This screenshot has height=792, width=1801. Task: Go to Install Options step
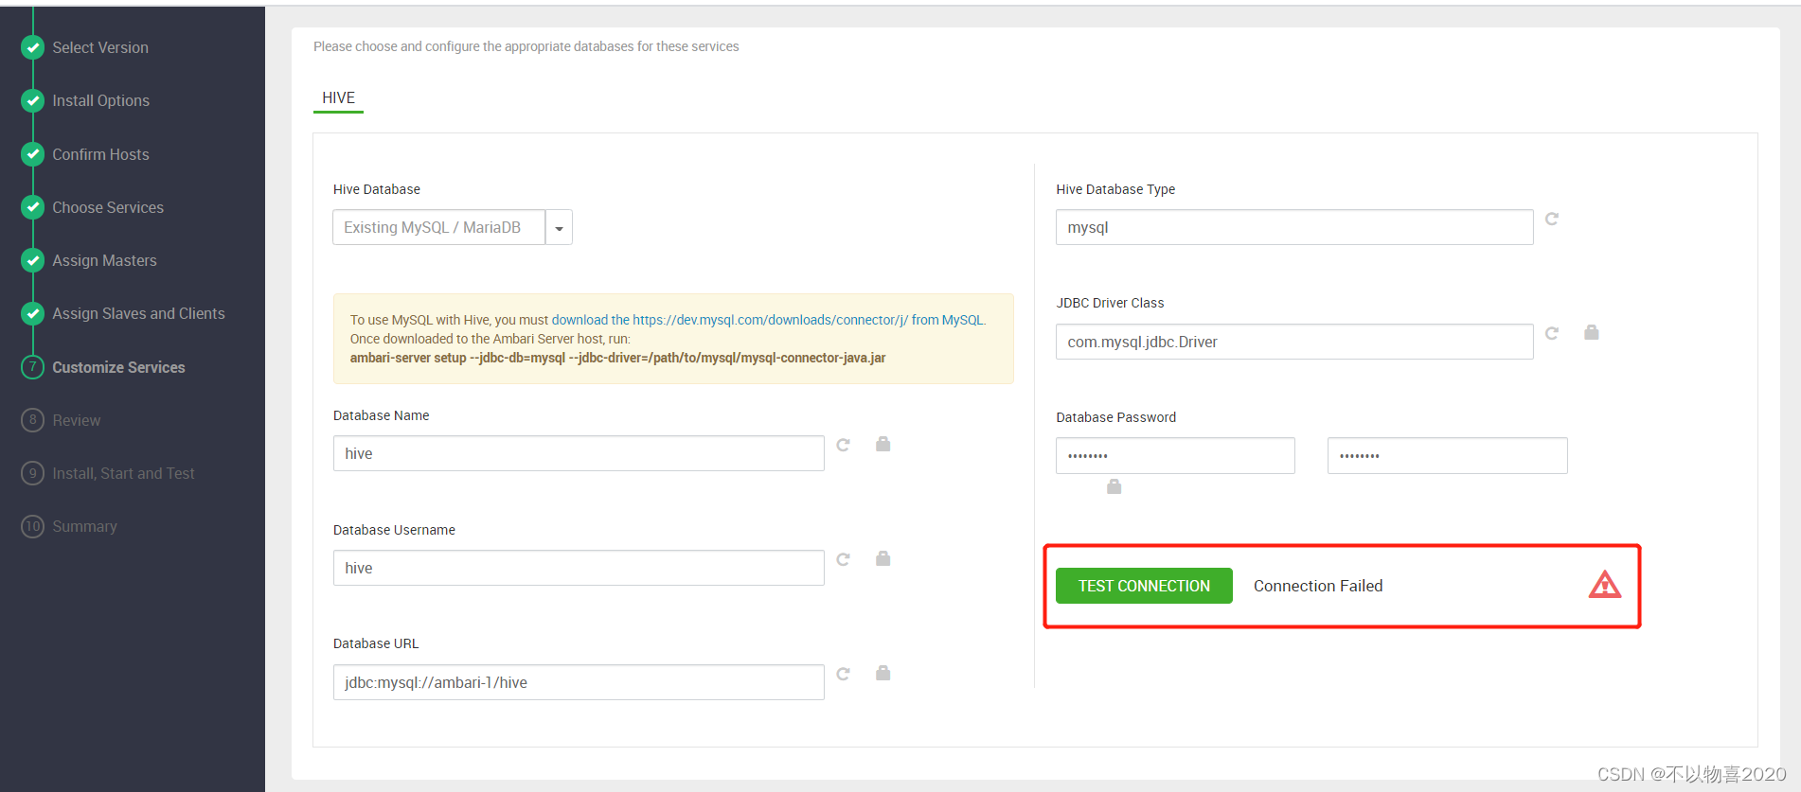[101, 100]
